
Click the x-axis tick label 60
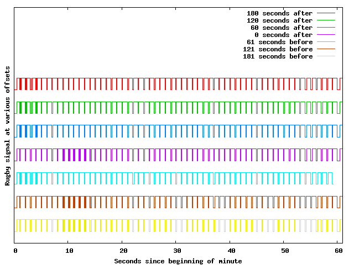click(x=337, y=250)
